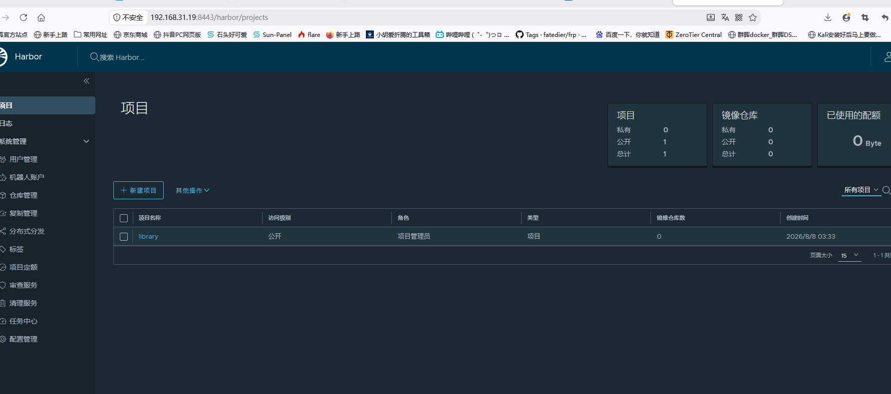The height and width of the screenshot is (394, 891).
Task: Open the Tags fatedier/frp GitHub bookmark
Action: pyautogui.click(x=551, y=34)
